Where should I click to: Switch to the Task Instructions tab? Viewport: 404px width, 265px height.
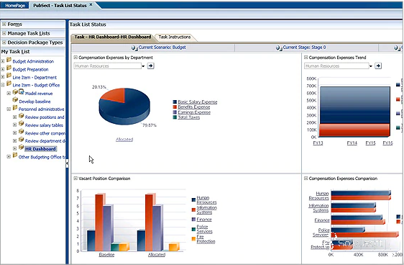point(175,37)
